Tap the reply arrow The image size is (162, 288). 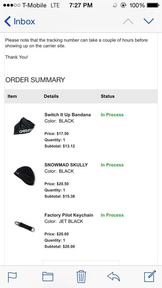(x=113, y=277)
